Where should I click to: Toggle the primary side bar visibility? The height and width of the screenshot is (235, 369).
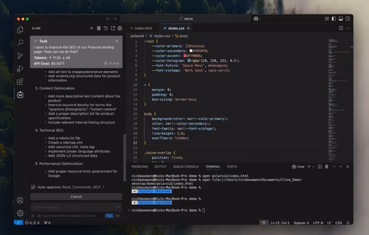[334, 18]
